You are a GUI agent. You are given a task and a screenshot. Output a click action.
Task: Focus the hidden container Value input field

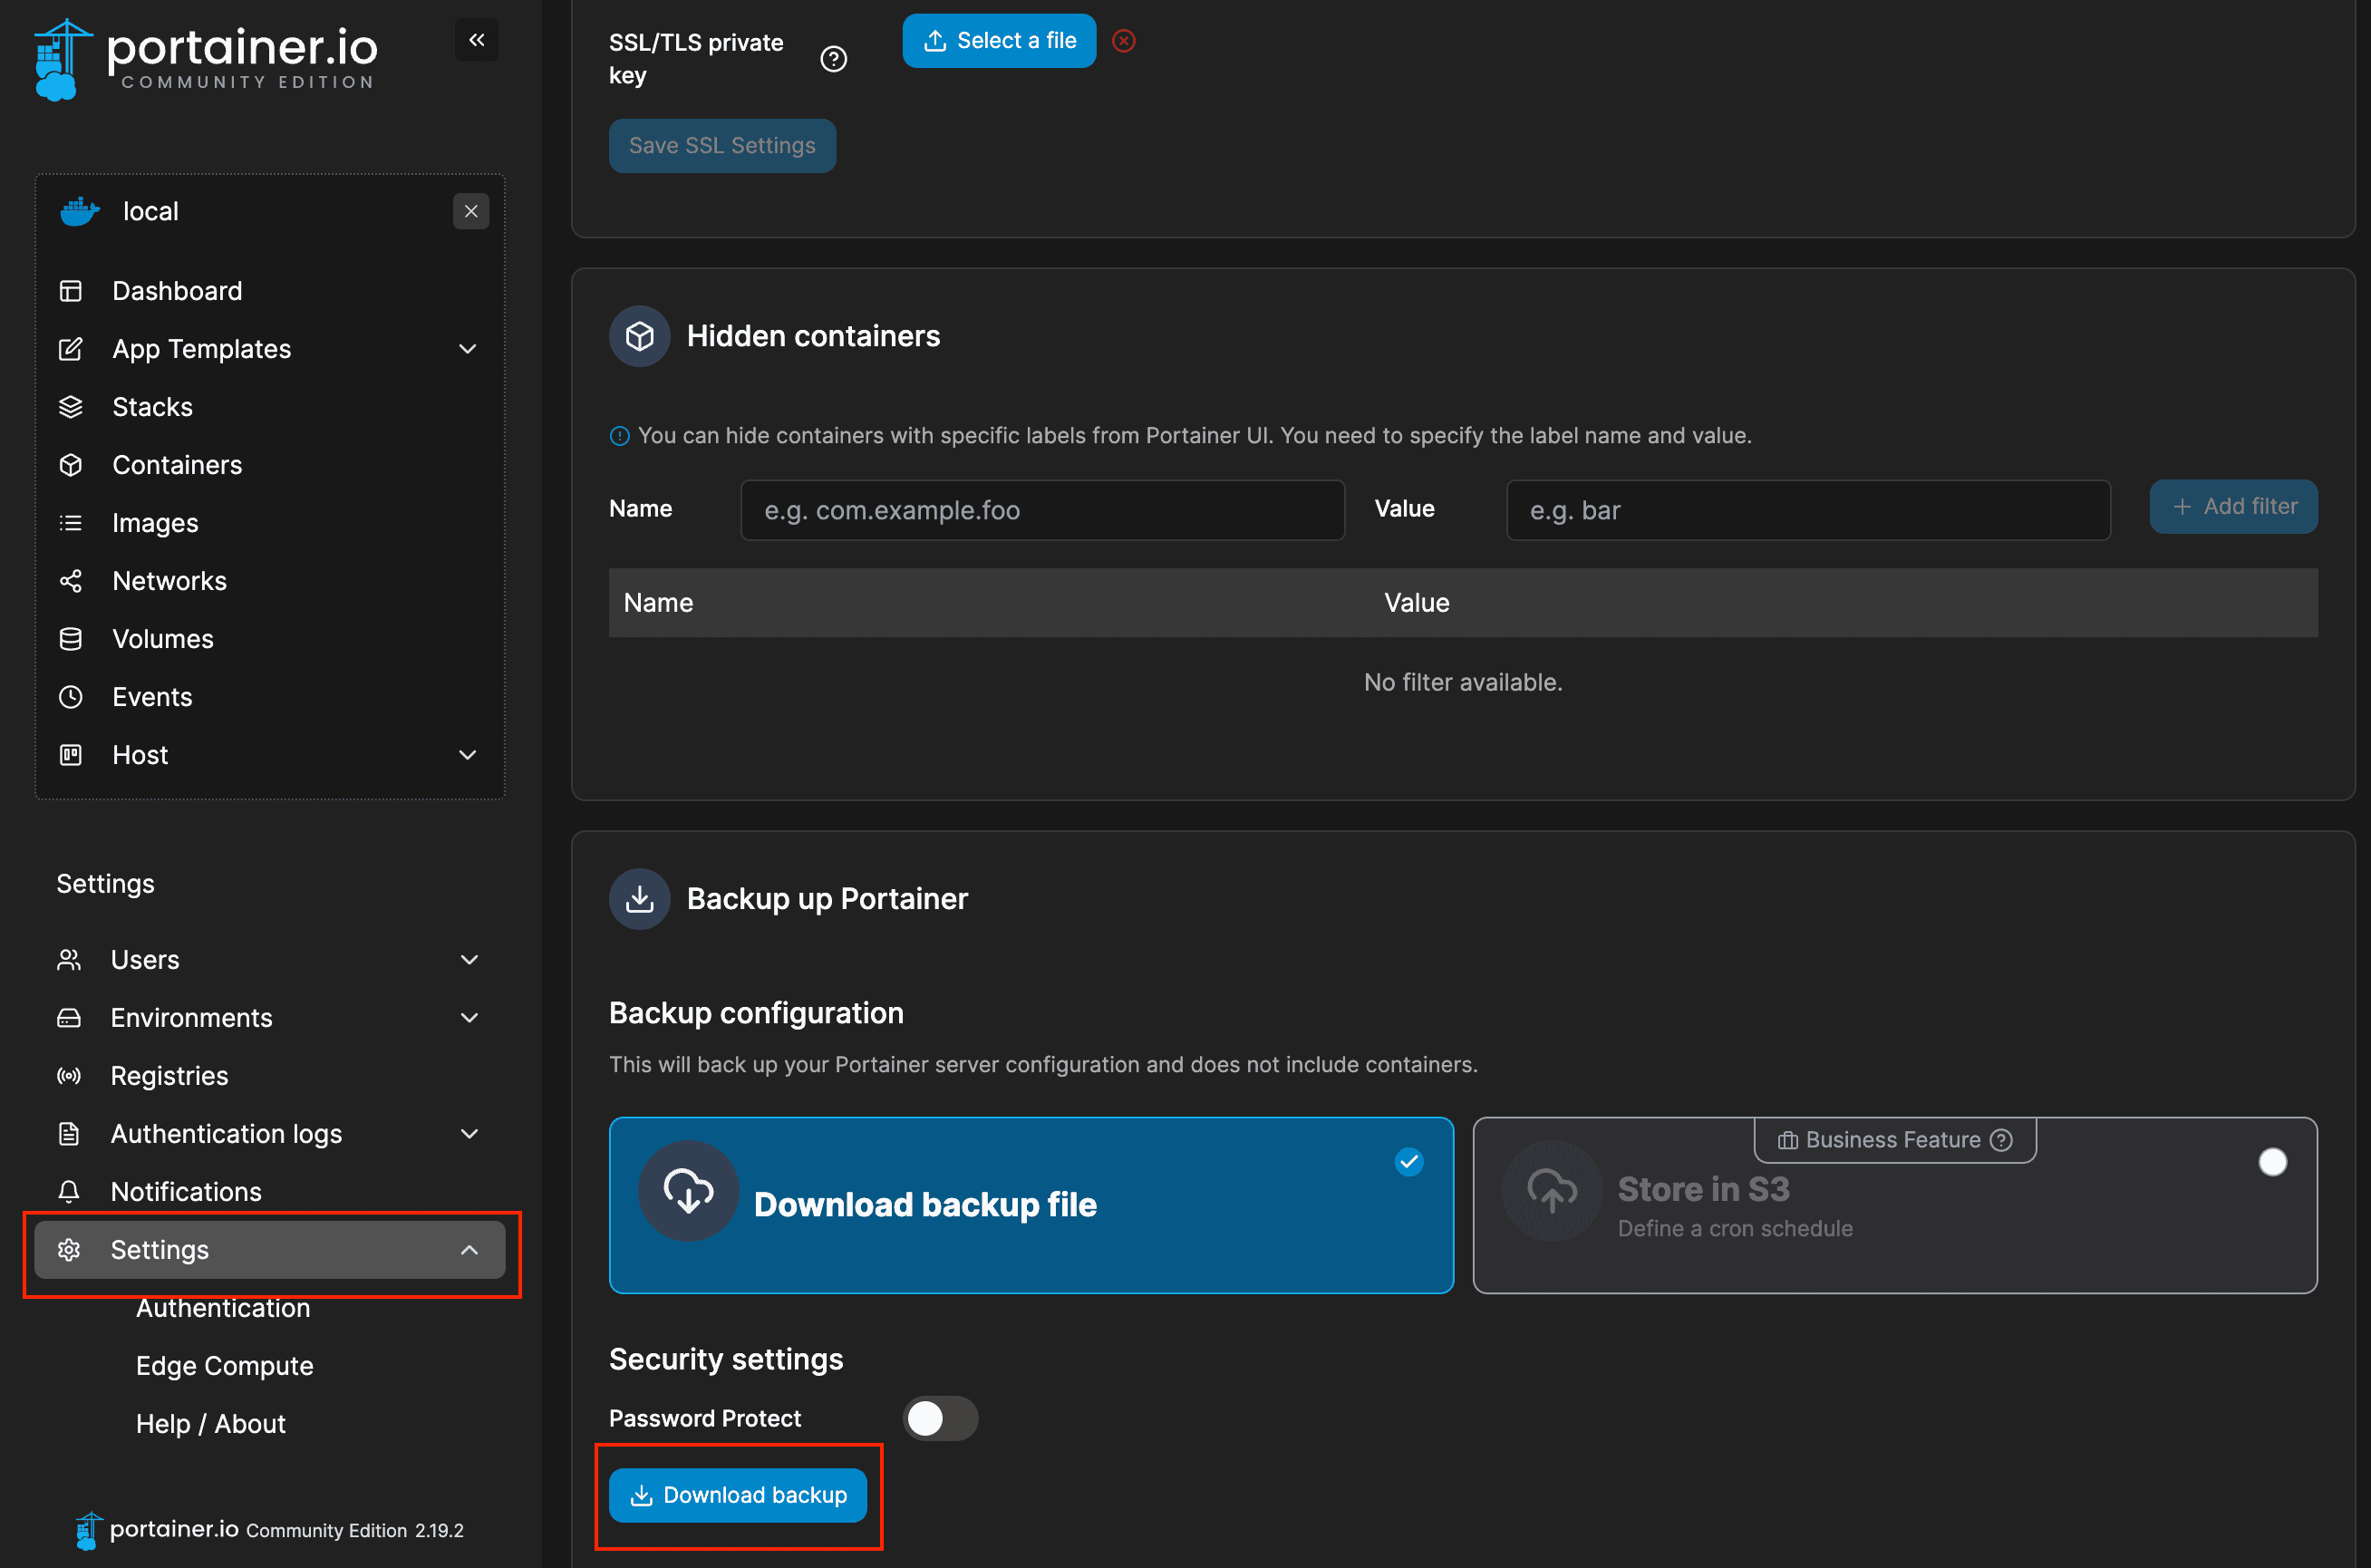1808,510
